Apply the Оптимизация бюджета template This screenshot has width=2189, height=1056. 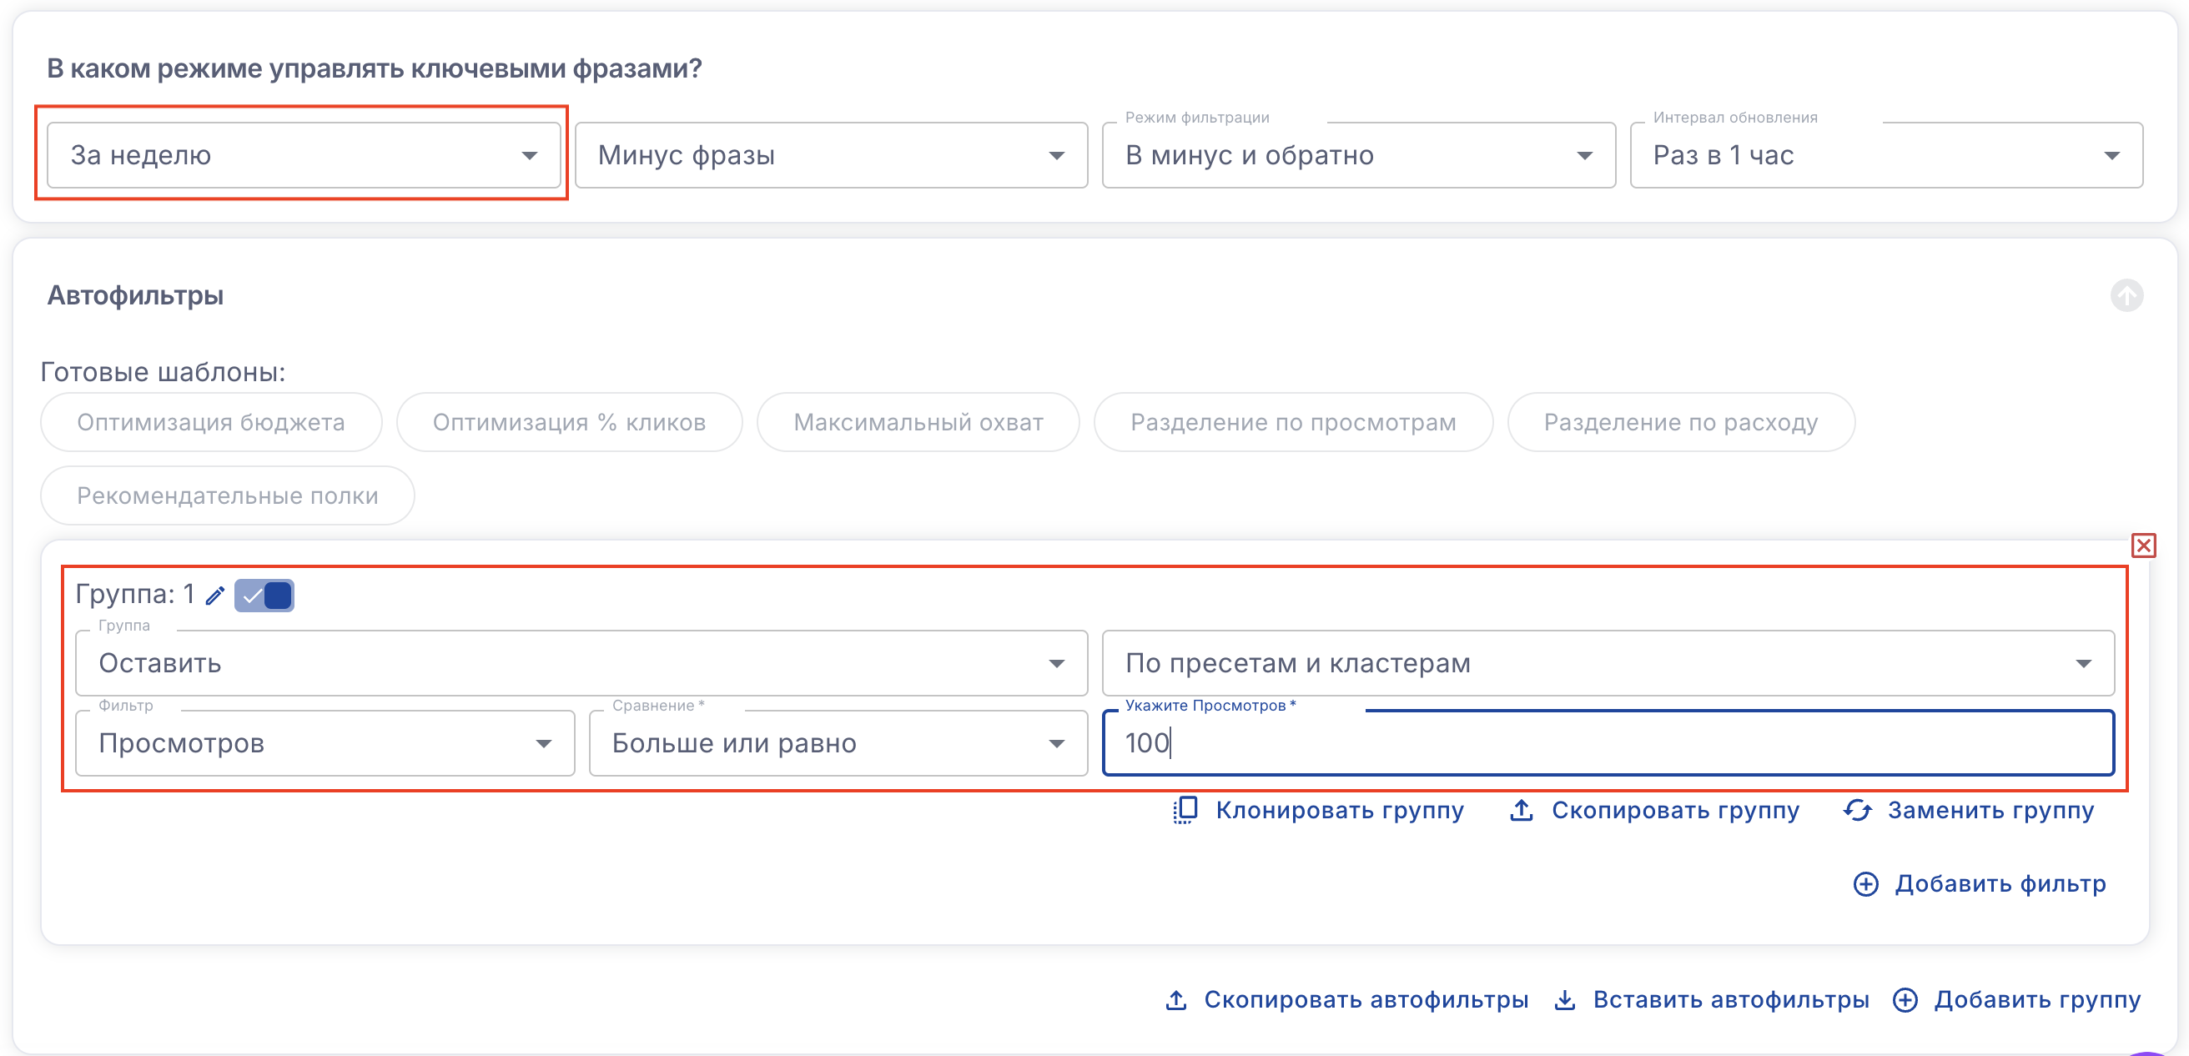[x=211, y=422]
